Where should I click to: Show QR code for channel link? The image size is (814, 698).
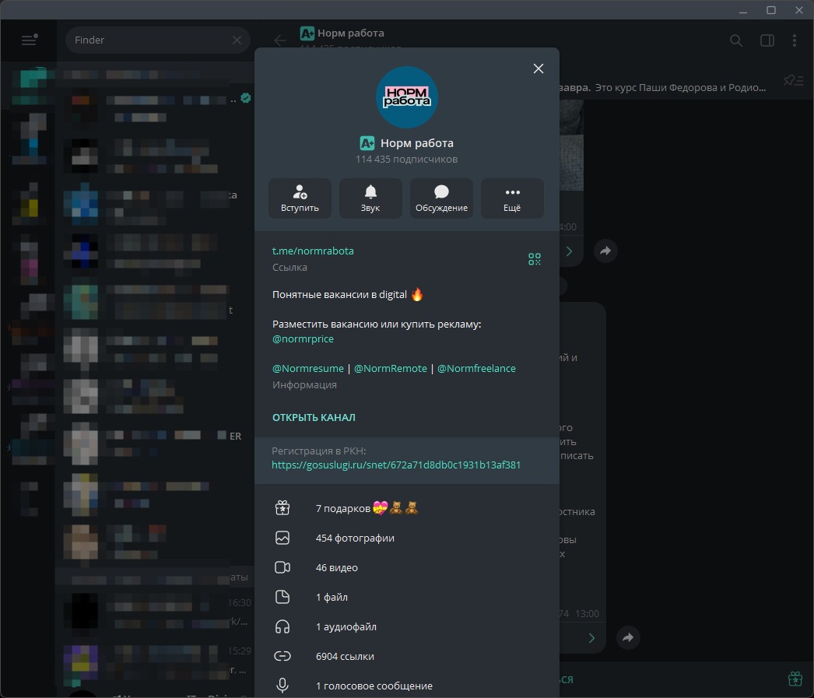534,259
